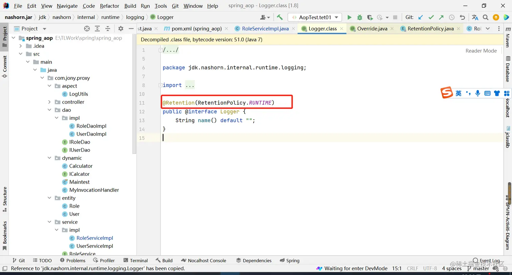
Task: Collapse the src folder
Action: (20, 54)
